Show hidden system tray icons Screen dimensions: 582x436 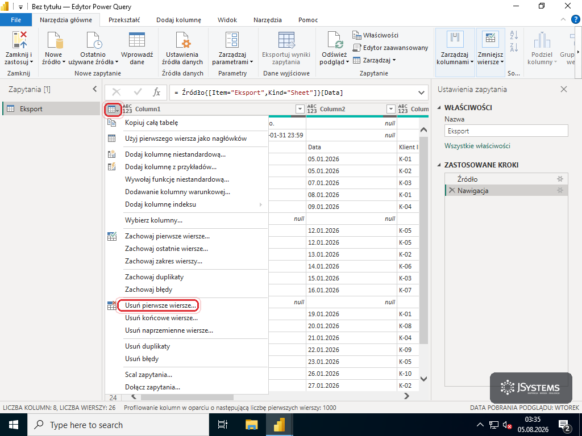pyautogui.click(x=480, y=425)
